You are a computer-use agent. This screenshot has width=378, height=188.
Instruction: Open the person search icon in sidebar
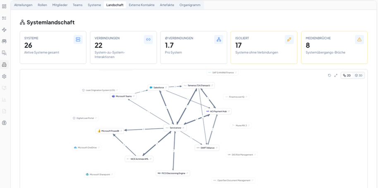tap(4, 53)
